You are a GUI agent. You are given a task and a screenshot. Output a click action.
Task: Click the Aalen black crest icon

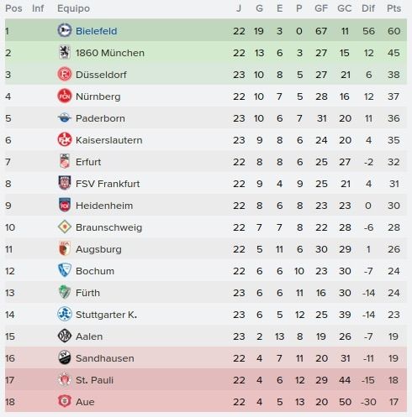coord(64,336)
